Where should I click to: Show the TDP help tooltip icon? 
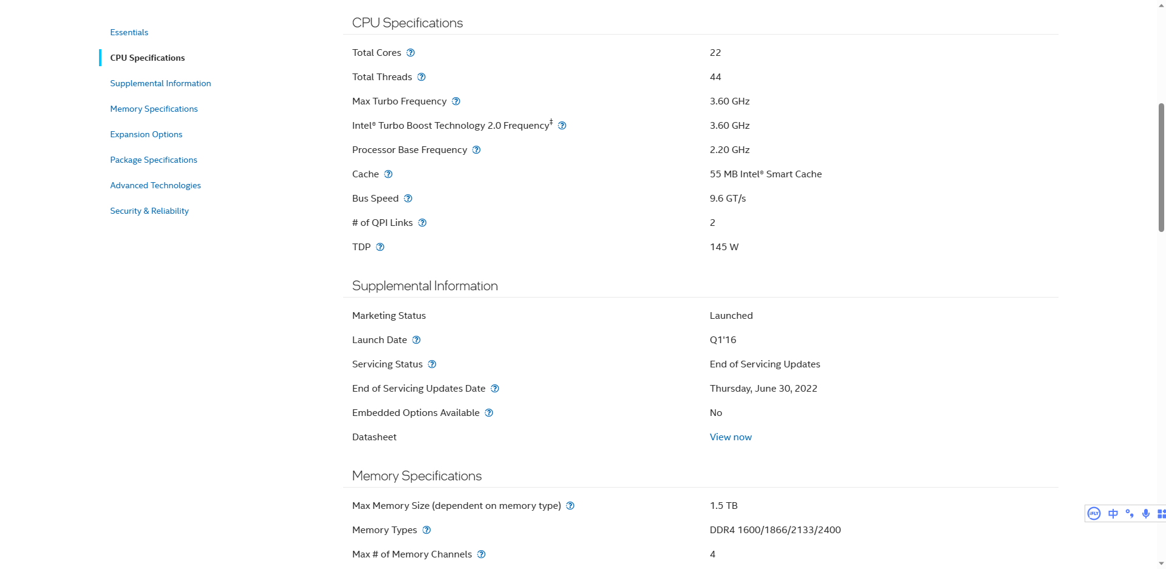(380, 247)
